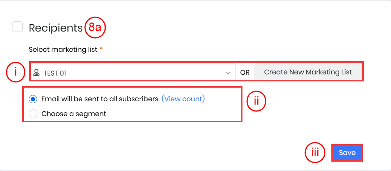Select the all subscribers radio button
The height and width of the screenshot is (171, 391).
(x=33, y=99)
